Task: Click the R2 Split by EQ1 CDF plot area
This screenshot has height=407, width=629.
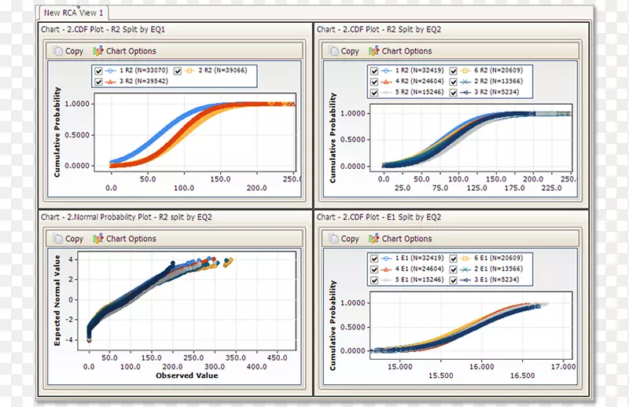Action: (195, 132)
